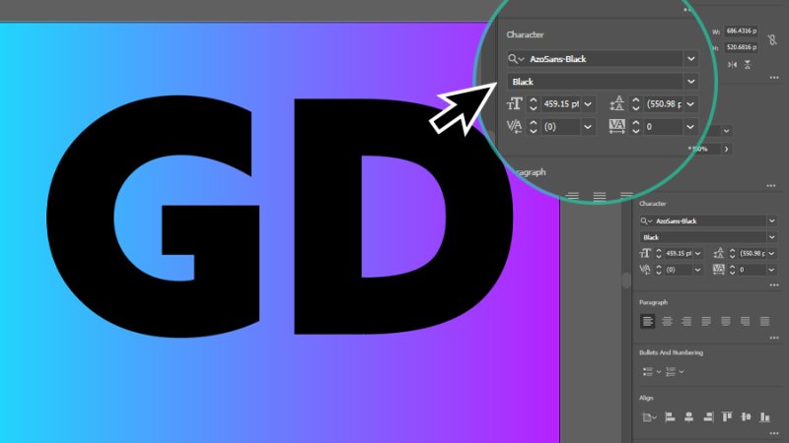789x443 pixels.
Task: Click Horizontal Align Left icon
Action: tap(670, 416)
